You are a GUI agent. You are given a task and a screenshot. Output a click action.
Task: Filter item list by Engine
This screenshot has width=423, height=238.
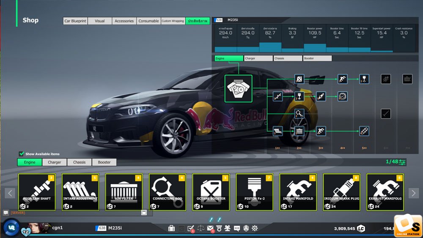tap(30, 162)
